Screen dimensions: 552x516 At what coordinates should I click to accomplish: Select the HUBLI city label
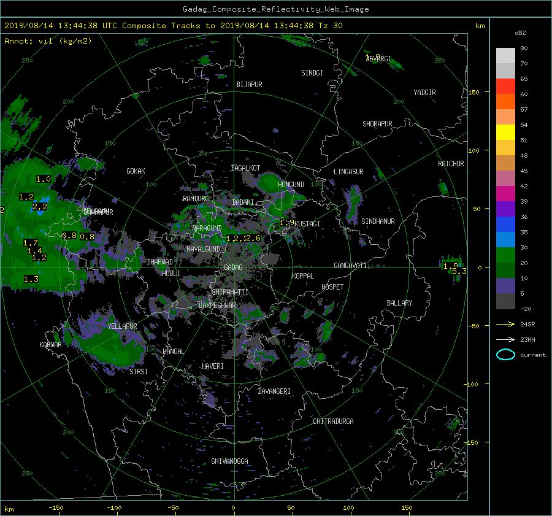171,273
